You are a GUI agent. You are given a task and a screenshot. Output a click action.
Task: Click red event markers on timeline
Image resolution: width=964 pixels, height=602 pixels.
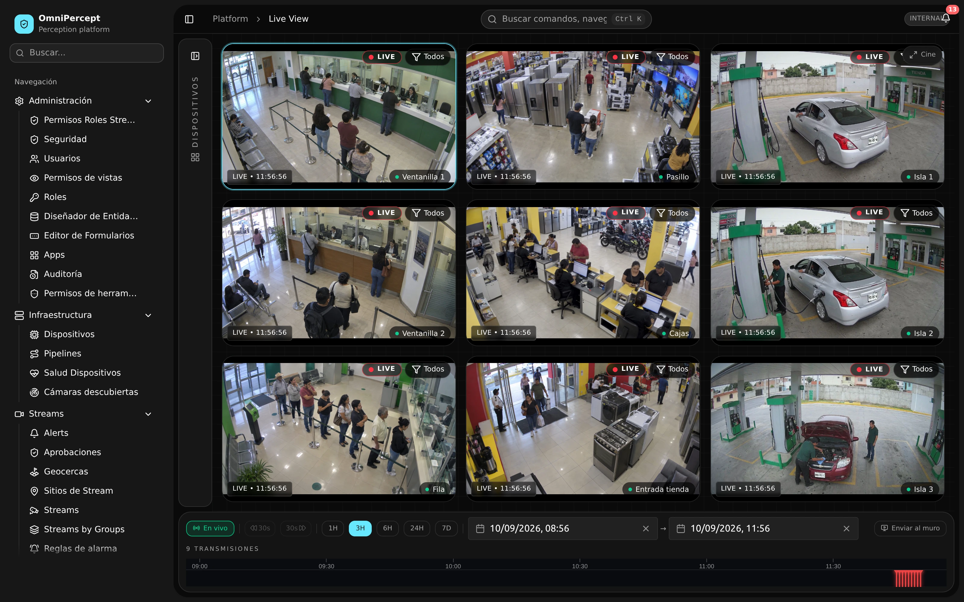908,579
